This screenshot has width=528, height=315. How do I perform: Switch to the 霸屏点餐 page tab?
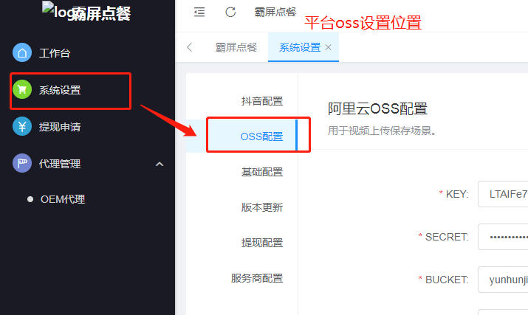click(x=236, y=47)
